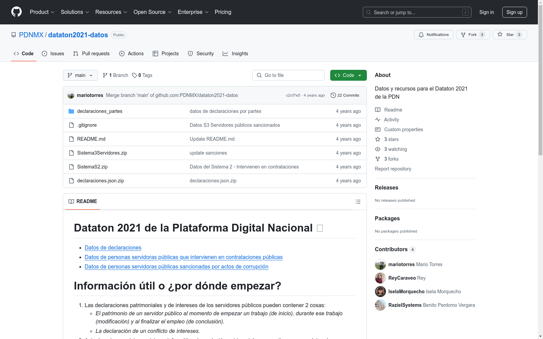Switch to the Projects tab
Screen dimensions: 543x339
point(166,54)
